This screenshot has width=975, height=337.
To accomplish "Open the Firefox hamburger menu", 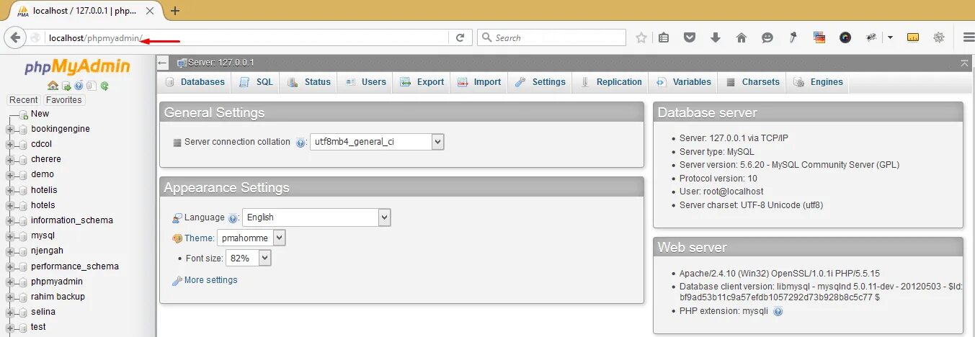I will (x=969, y=37).
